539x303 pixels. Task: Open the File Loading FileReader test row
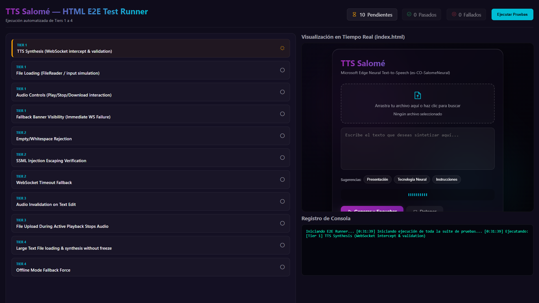(151, 70)
